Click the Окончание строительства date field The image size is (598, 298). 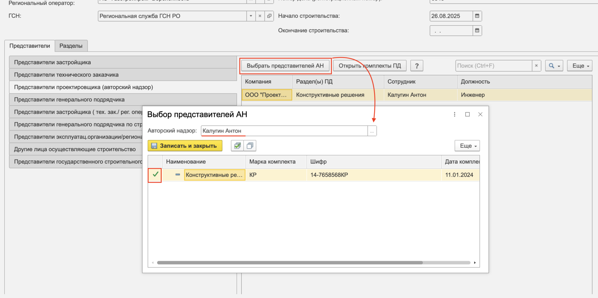tap(451, 31)
